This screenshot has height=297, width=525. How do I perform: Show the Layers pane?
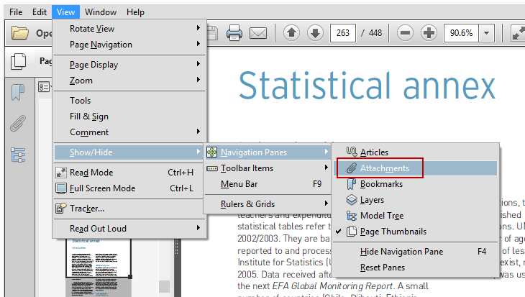point(416,200)
